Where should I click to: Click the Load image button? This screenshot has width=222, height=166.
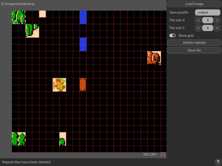coord(194,4)
